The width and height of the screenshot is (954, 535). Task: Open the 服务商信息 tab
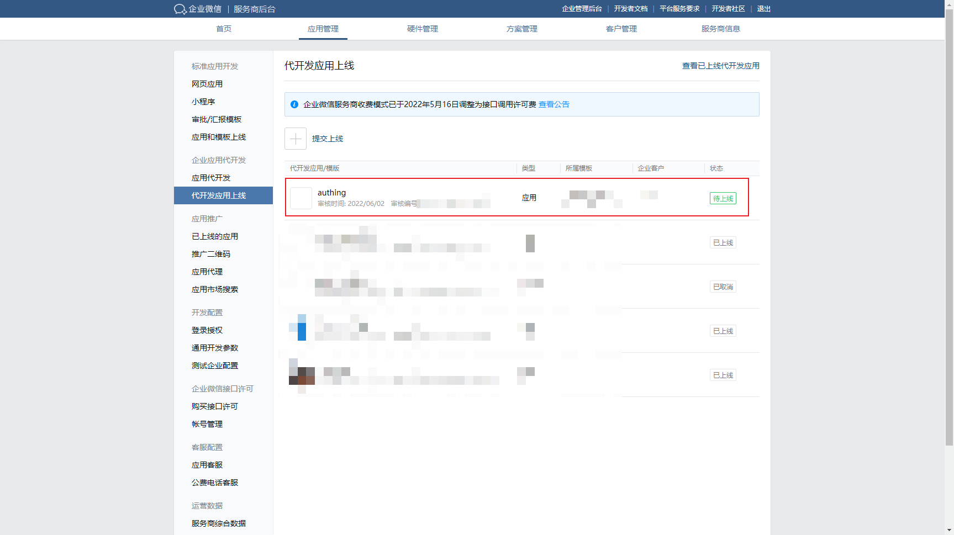[721, 29]
